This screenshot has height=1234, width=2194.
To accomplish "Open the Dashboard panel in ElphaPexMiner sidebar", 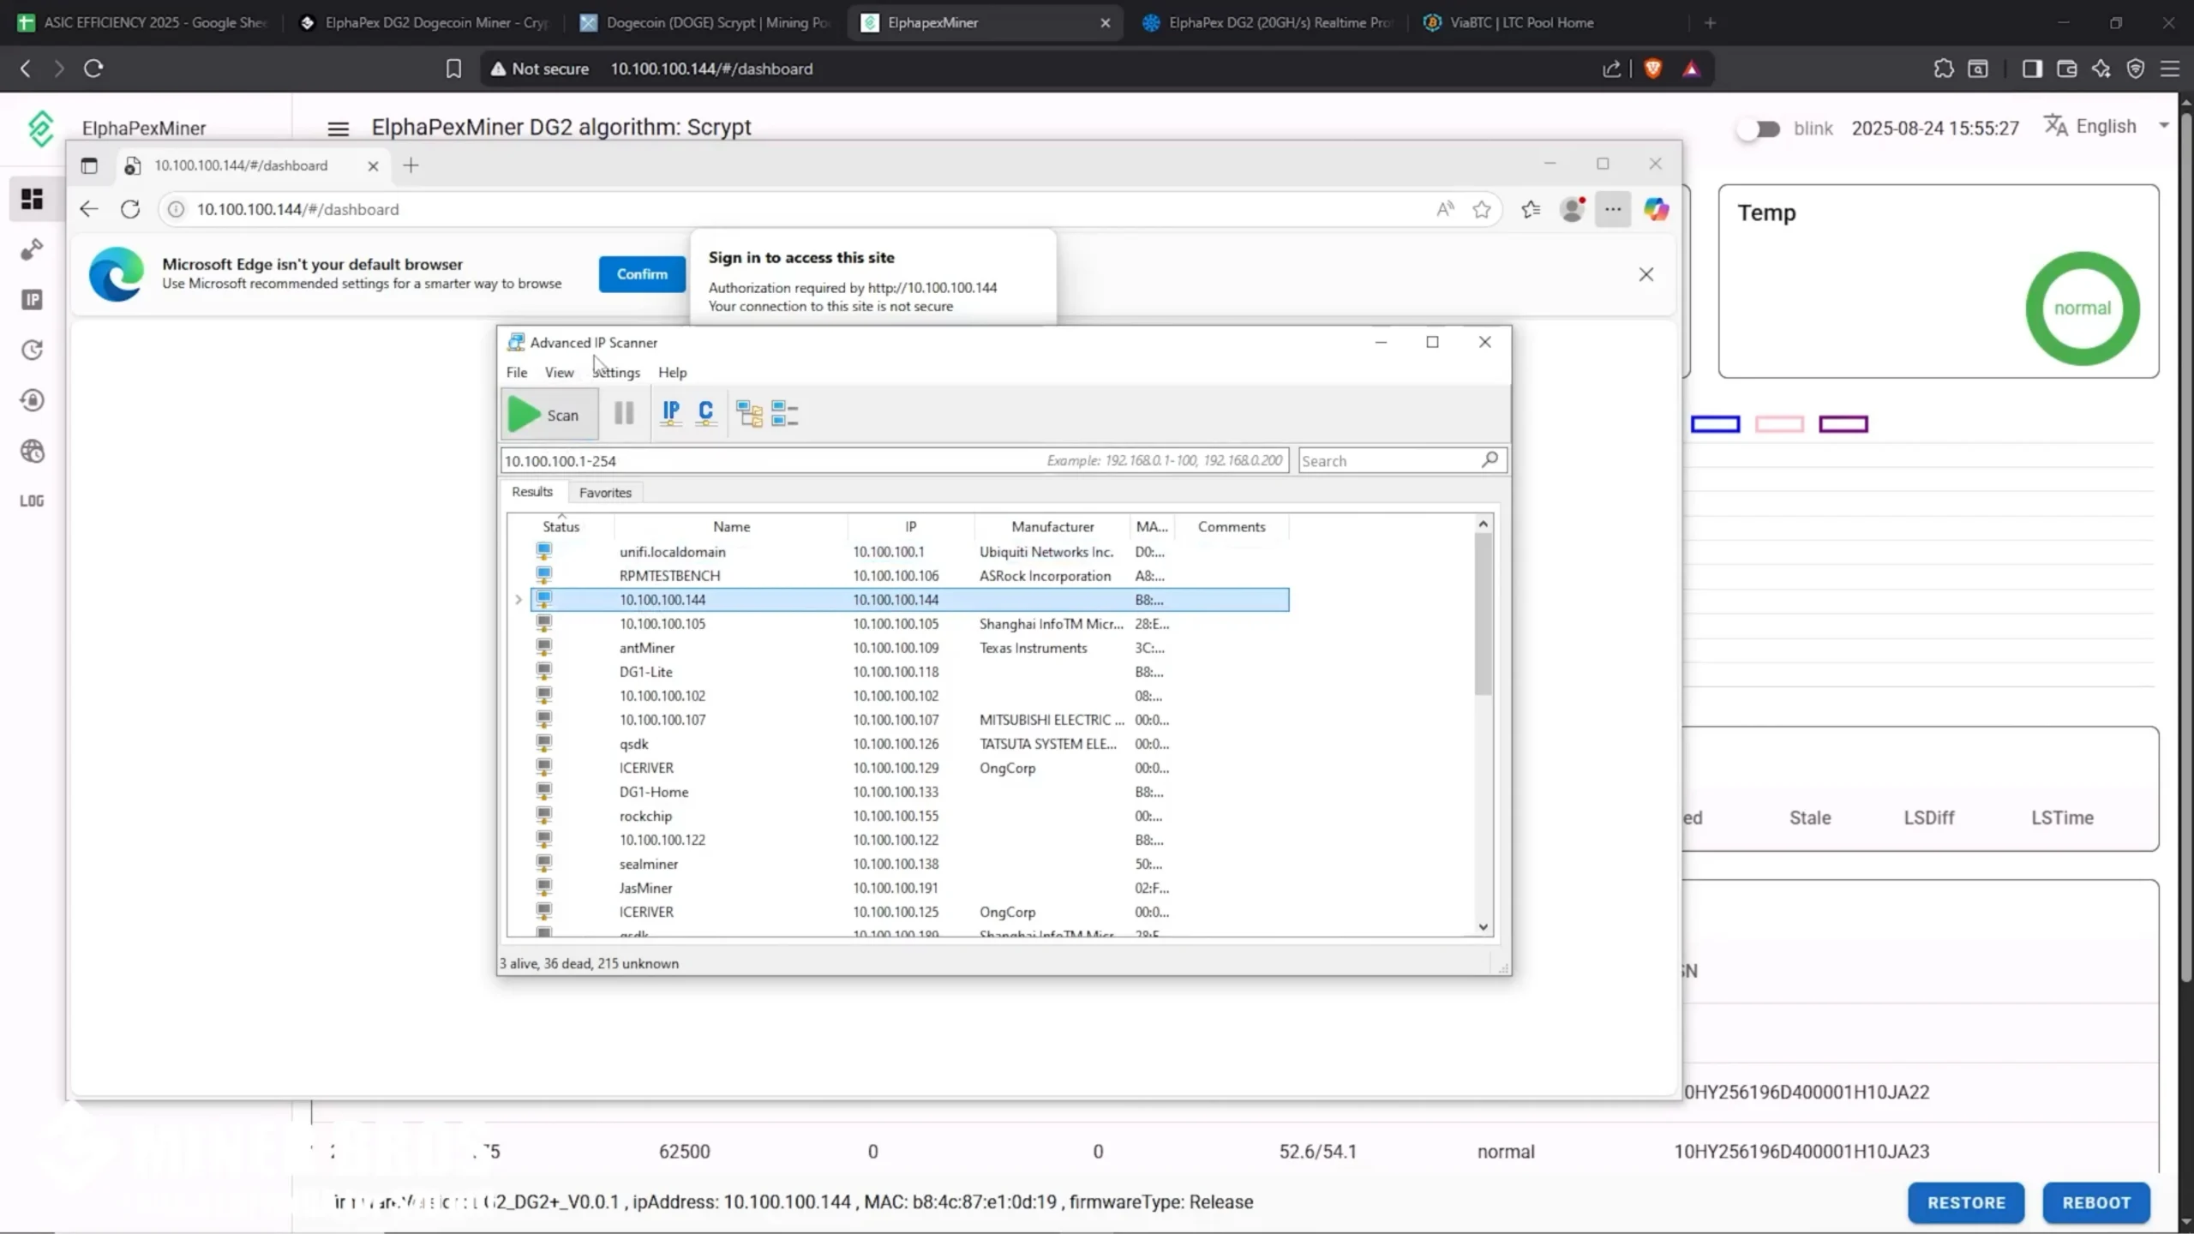I will [32, 199].
